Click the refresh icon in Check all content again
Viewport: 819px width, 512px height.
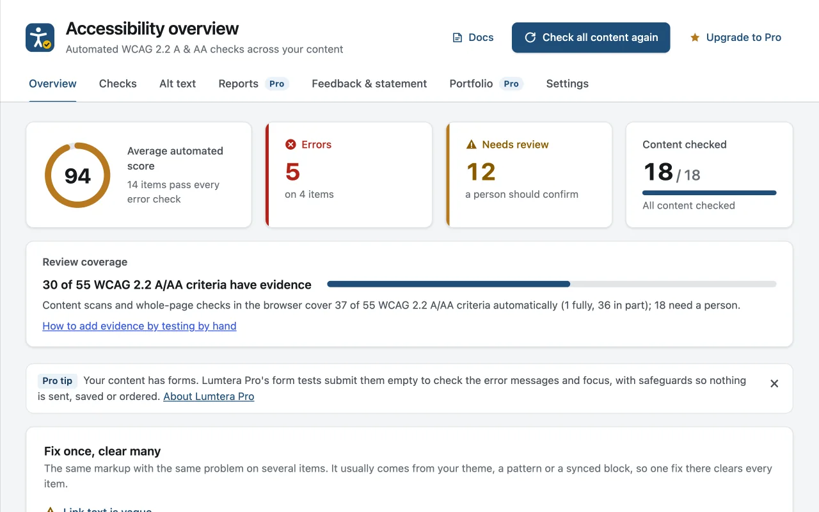click(530, 38)
